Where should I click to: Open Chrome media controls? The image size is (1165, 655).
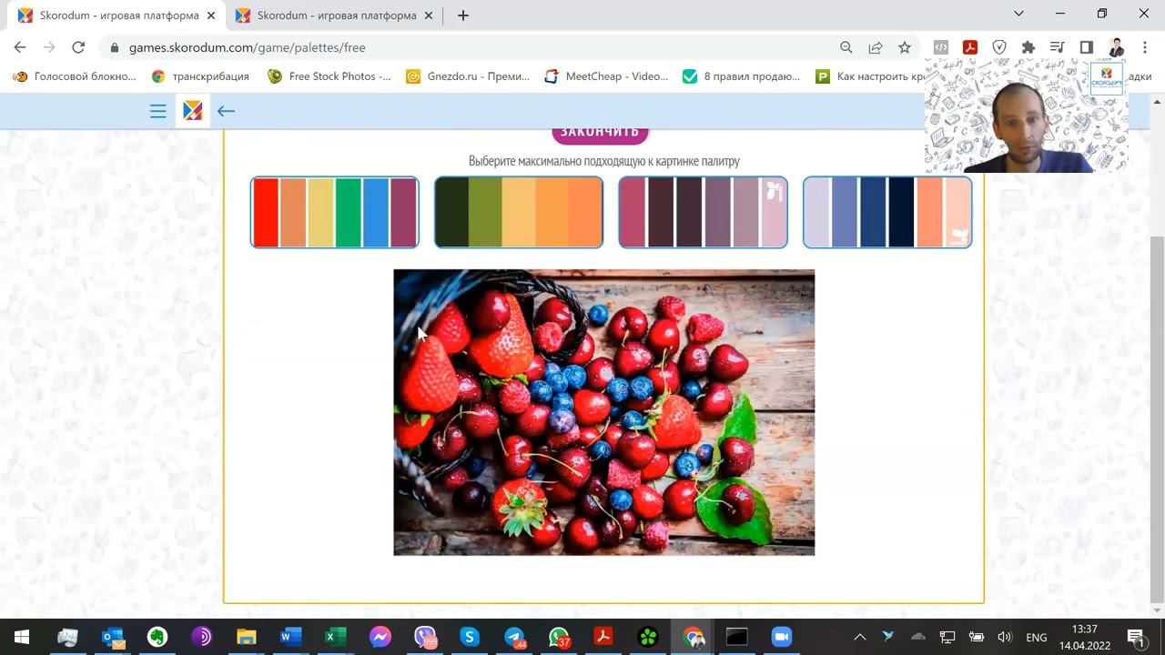click(1057, 47)
